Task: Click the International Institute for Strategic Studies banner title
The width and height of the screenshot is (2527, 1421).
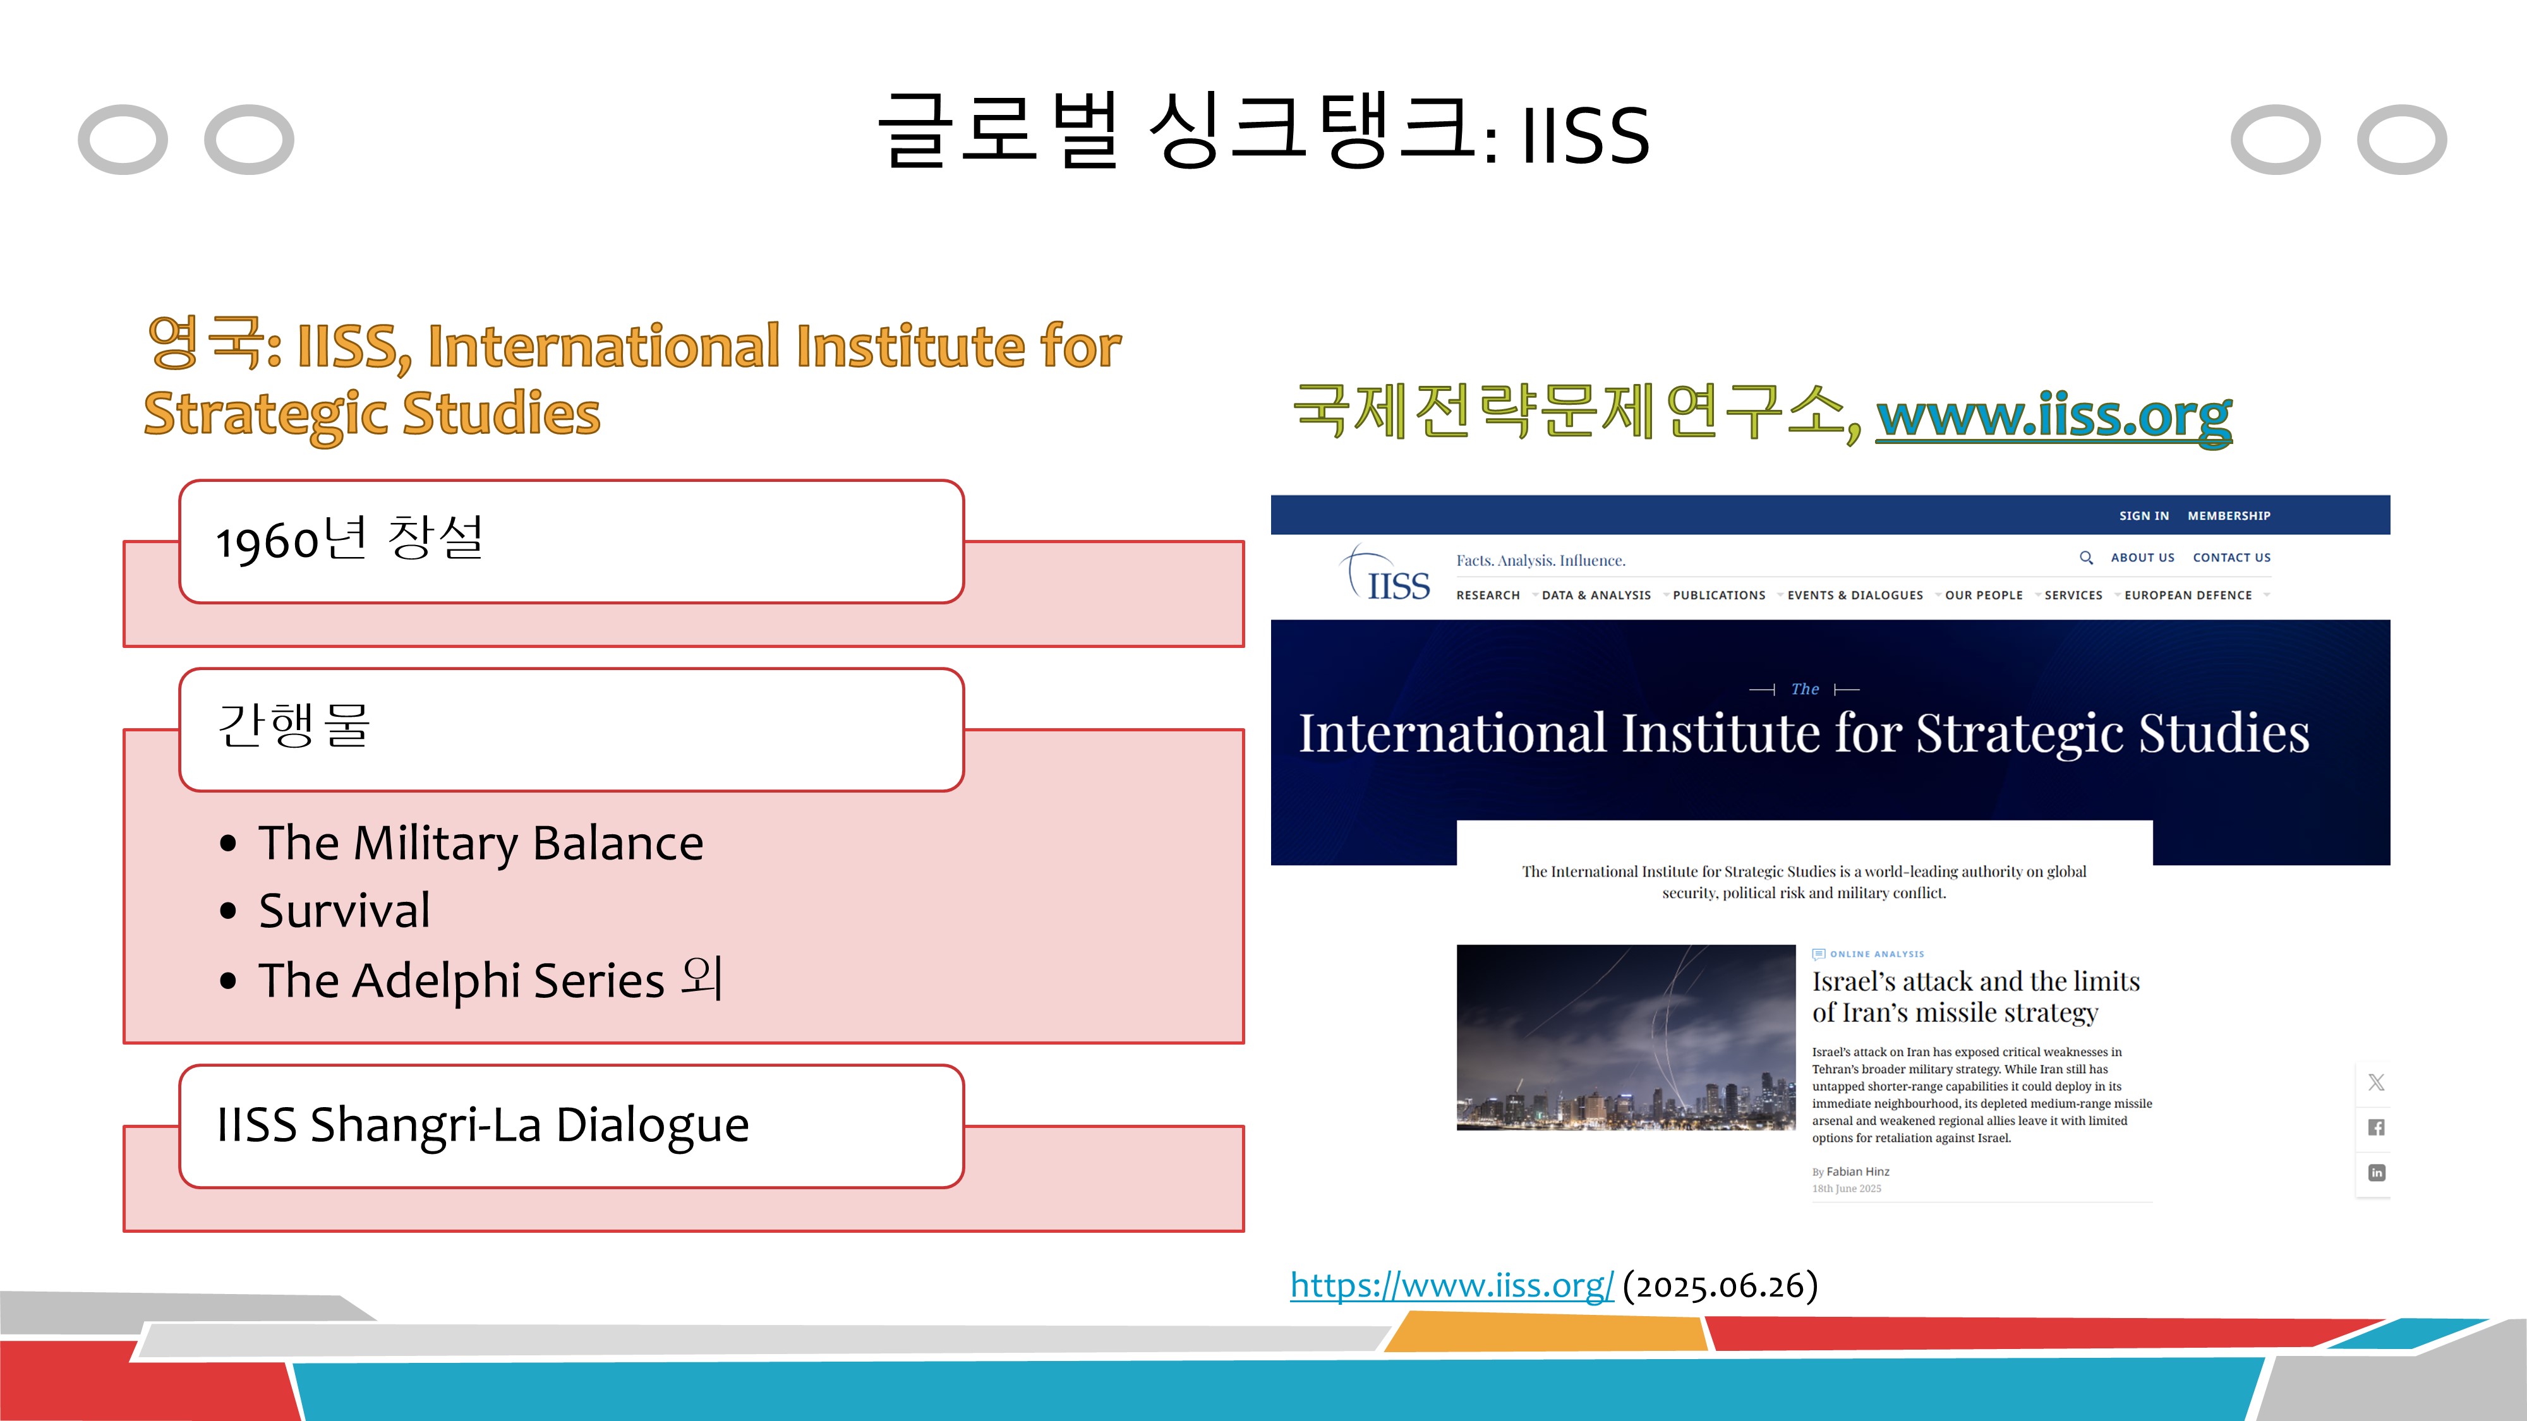Action: click(1803, 733)
